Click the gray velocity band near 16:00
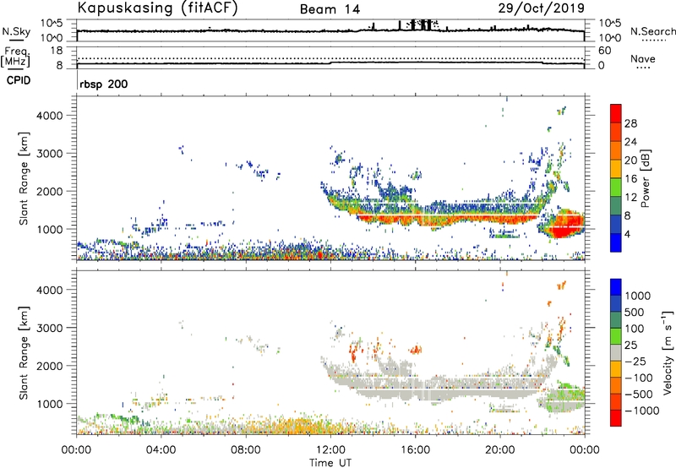Image resolution: width=676 pixels, height=468 pixels. (416, 389)
